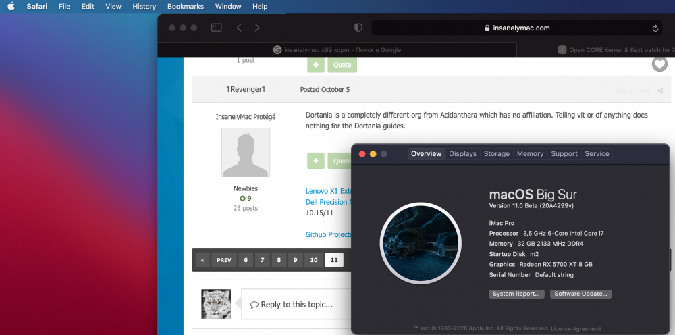675x335 pixels.
Task: Open the View menu
Action: tap(113, 7)
